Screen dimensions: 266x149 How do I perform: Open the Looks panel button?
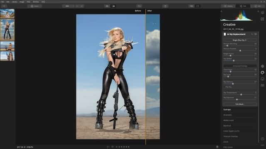click(34, 6)
